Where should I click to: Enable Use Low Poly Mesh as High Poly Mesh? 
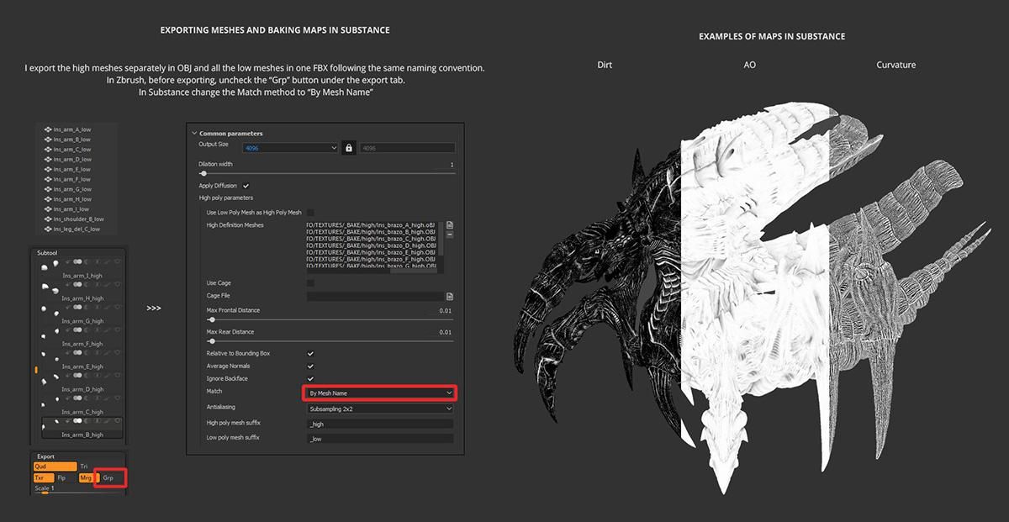coord(310,213)
